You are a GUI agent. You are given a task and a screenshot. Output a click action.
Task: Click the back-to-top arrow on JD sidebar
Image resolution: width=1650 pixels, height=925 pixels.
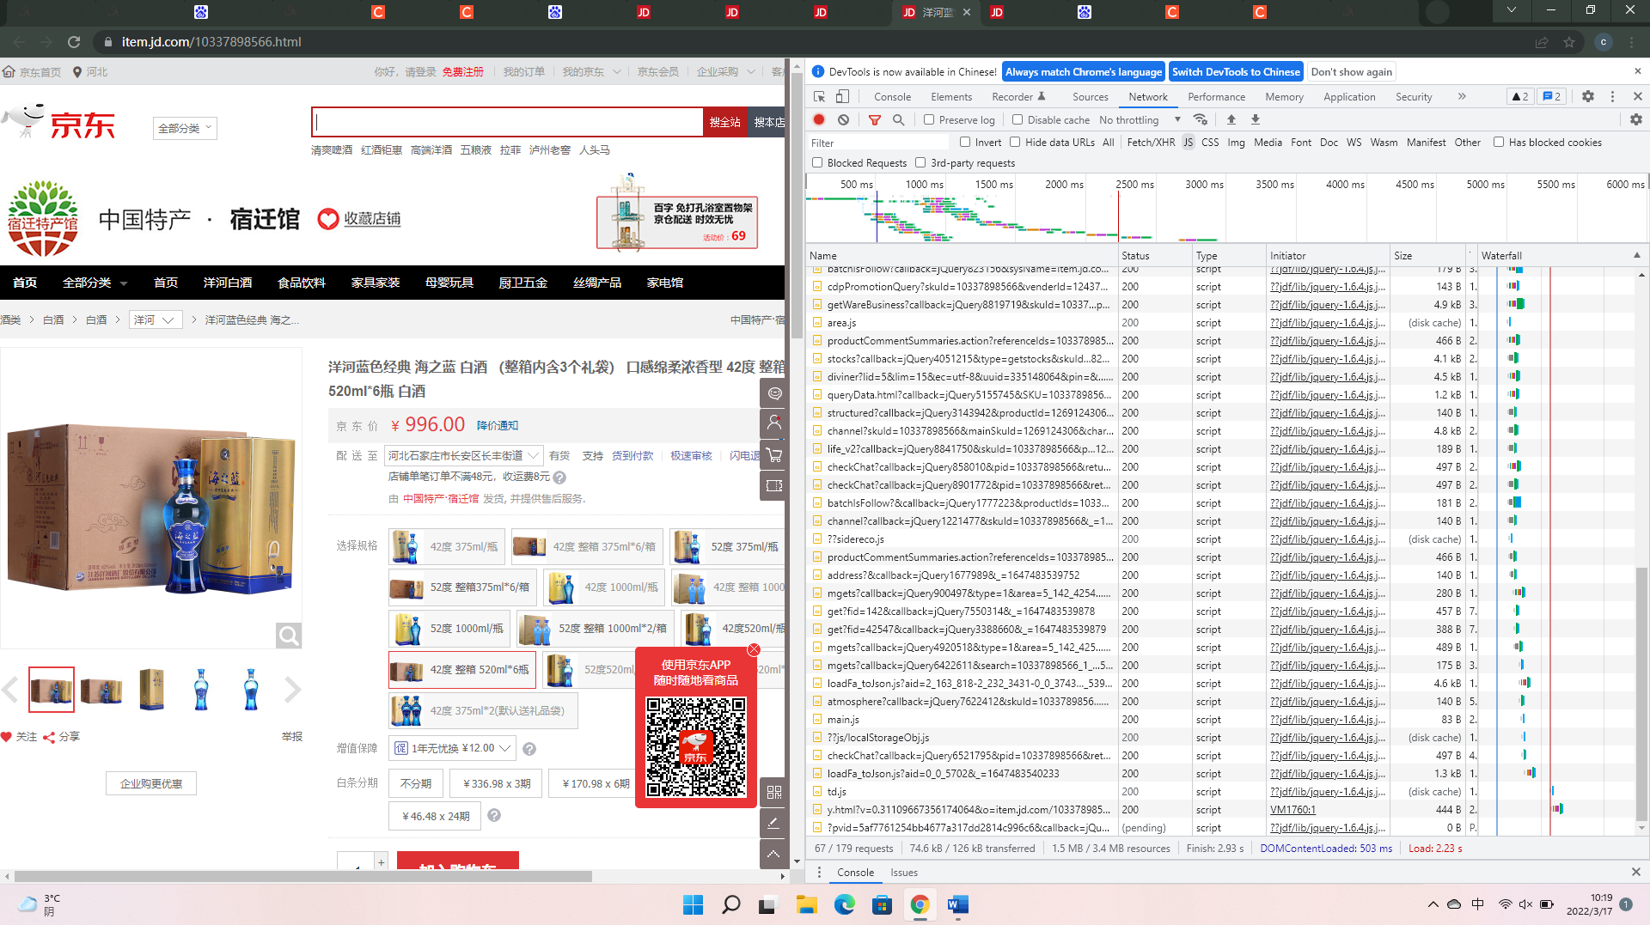pyautogui.click(x=774, y=854)
